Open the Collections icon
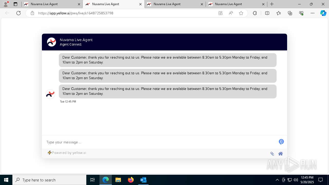 pos(290,13)
